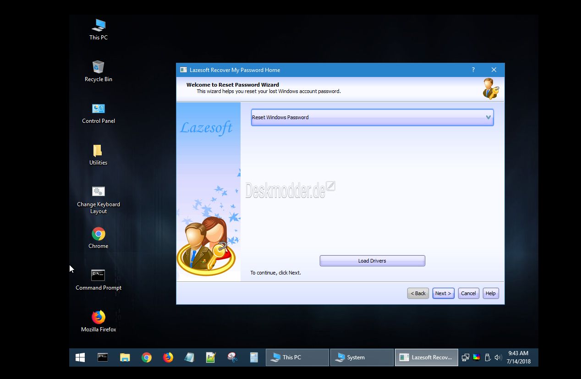Click Command Prompt icon in taskbar
Screen dimensions: 581x379
(x=103, y=357)
